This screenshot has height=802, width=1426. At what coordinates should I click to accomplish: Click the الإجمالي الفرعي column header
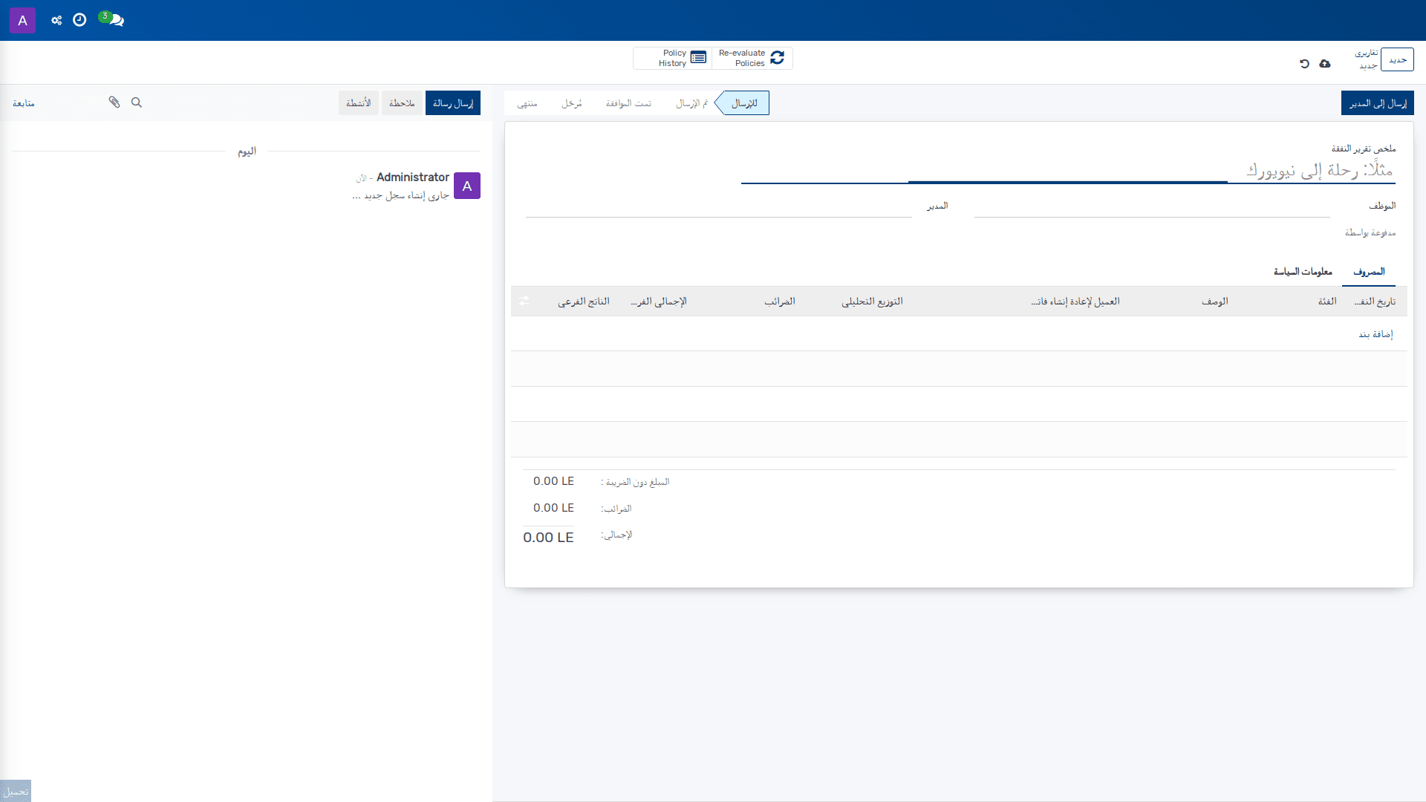[659, 301]
